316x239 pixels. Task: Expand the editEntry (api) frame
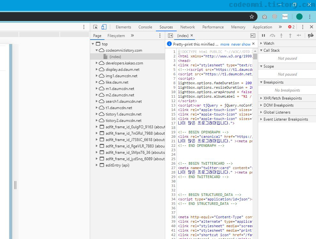pyautogui.click(x=97, y=165)
